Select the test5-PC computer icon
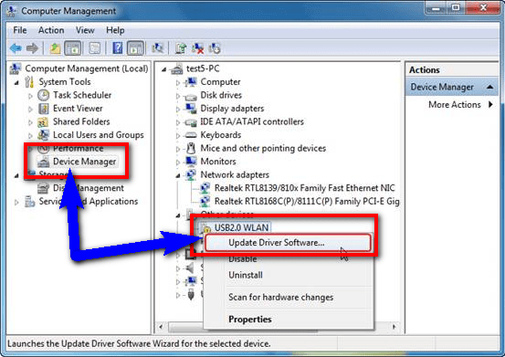This screenshot has height=357, width=505. [177, 68]
